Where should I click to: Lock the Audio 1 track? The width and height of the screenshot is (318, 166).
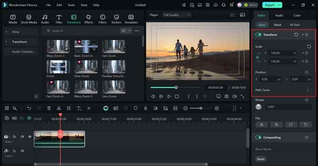click(x=14, y=151)
